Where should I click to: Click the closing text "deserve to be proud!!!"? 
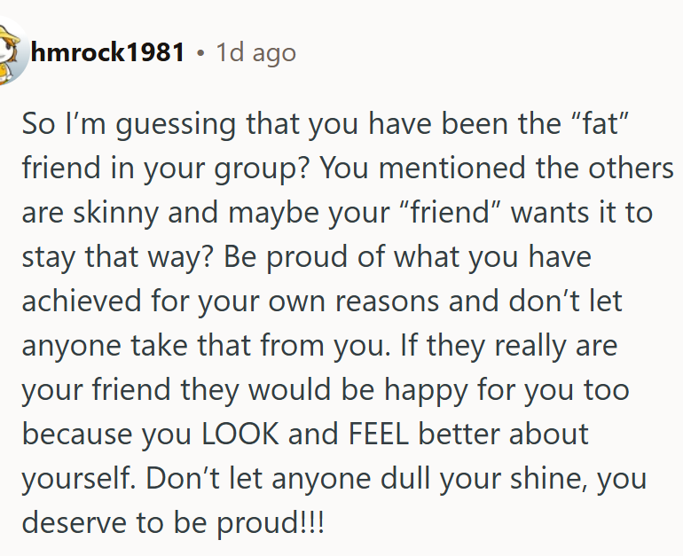173,523
